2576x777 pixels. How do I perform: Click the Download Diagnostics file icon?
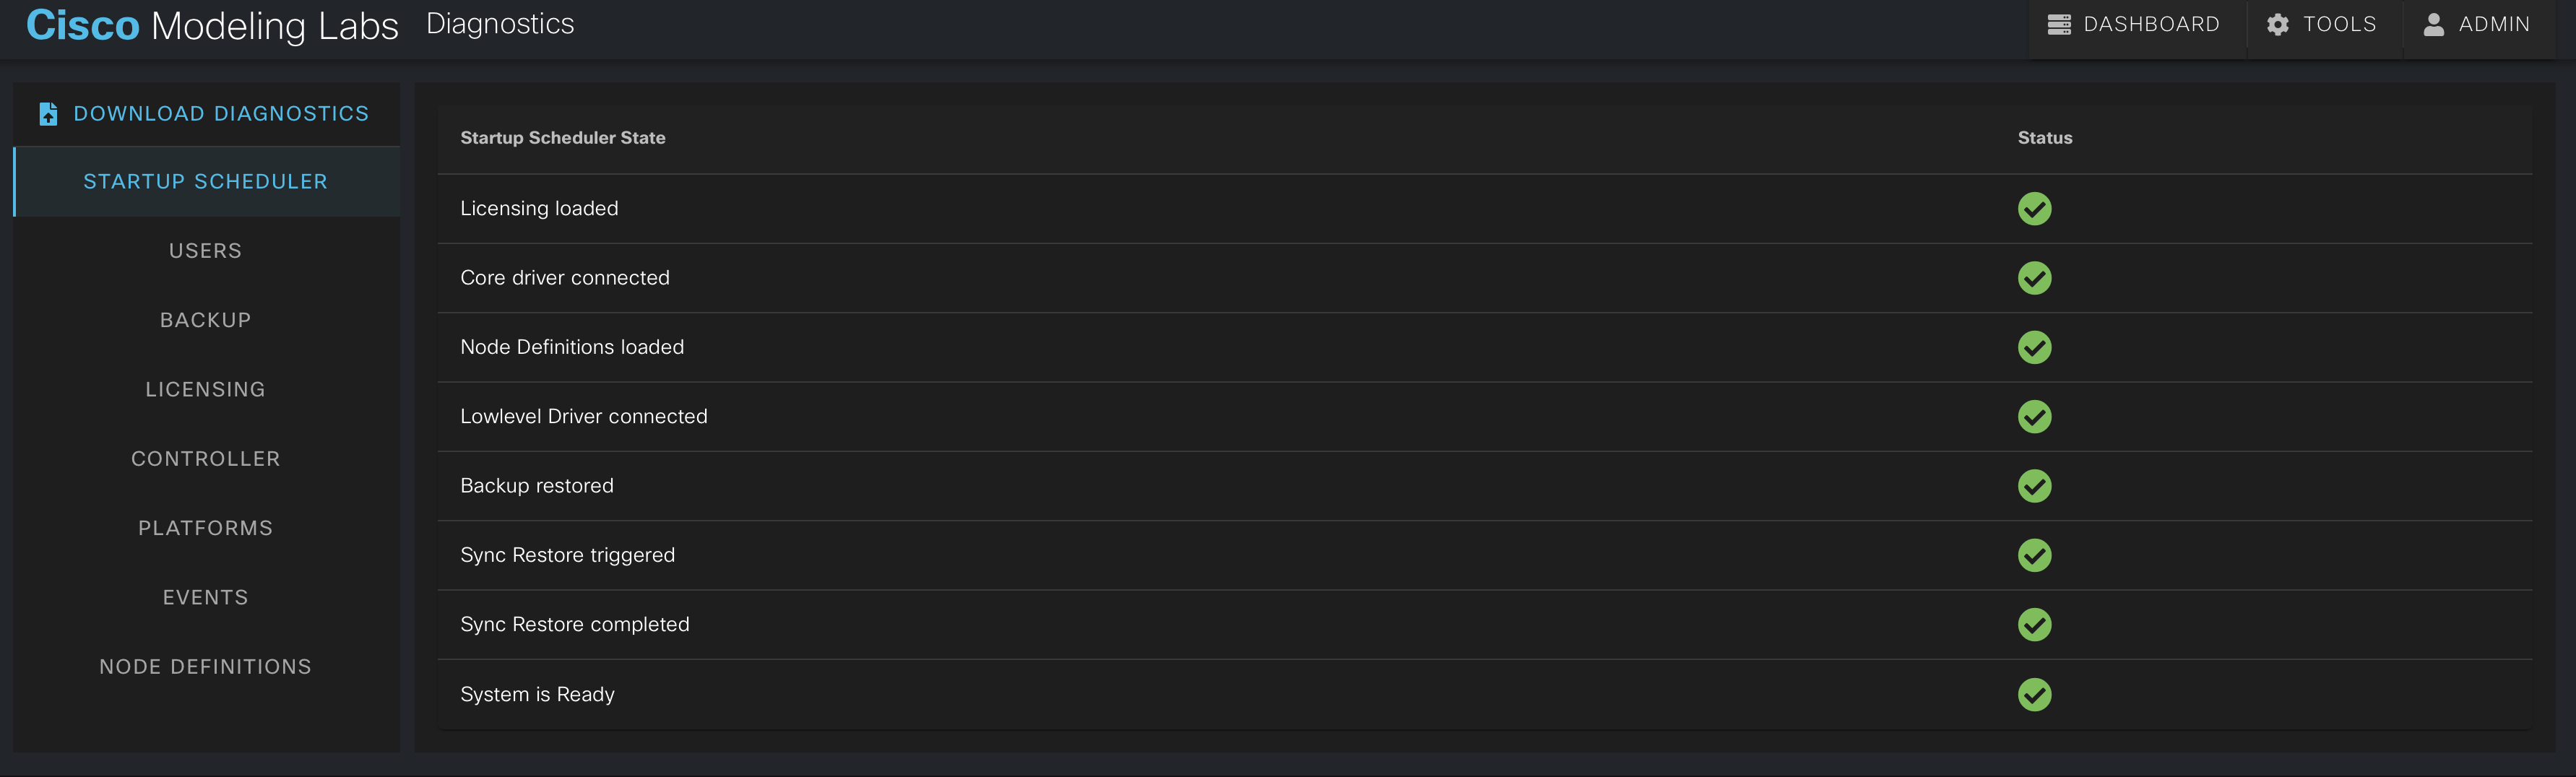[x=48, y=114]
